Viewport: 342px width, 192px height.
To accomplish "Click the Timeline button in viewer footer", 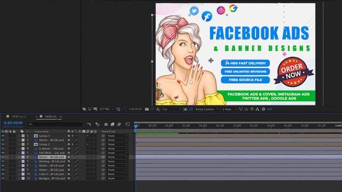I will 252,109.
